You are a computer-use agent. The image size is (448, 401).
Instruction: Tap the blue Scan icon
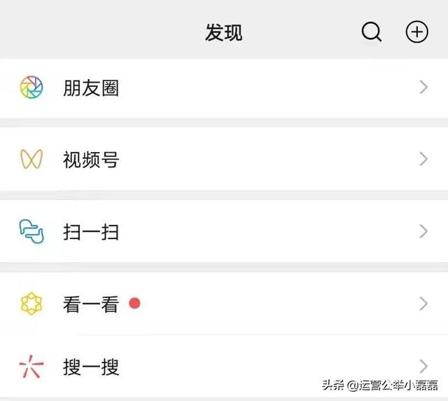click(x=31, y=231)
